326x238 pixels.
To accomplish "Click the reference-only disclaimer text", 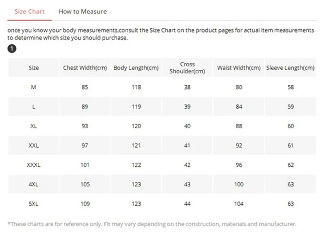I will [152, 224].
